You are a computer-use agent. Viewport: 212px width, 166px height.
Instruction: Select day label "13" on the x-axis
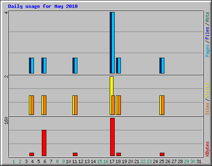coord(87,161)
